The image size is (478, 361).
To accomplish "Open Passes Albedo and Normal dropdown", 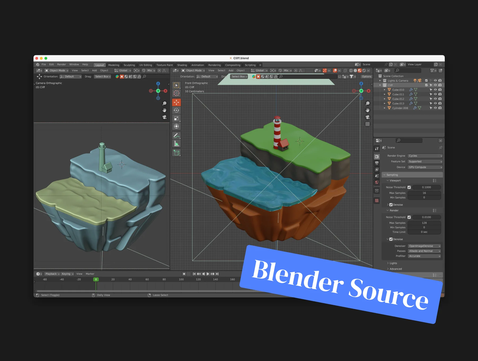I will coord(424,251).
